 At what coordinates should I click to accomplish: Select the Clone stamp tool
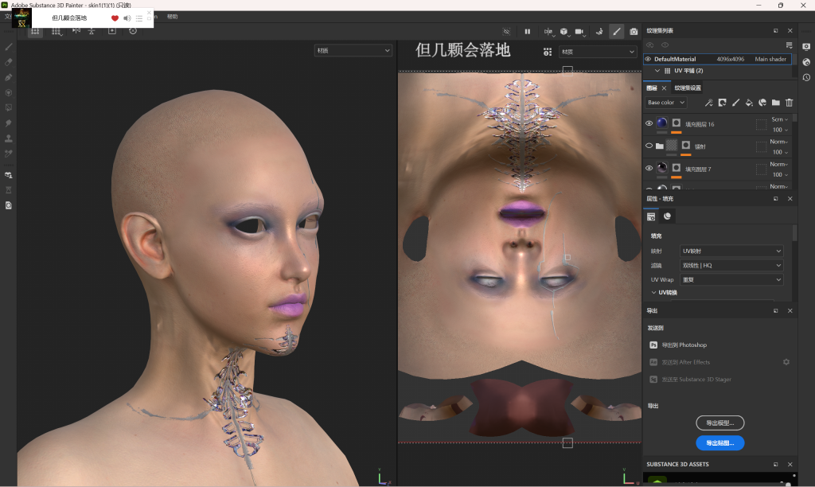coord(9,138)
